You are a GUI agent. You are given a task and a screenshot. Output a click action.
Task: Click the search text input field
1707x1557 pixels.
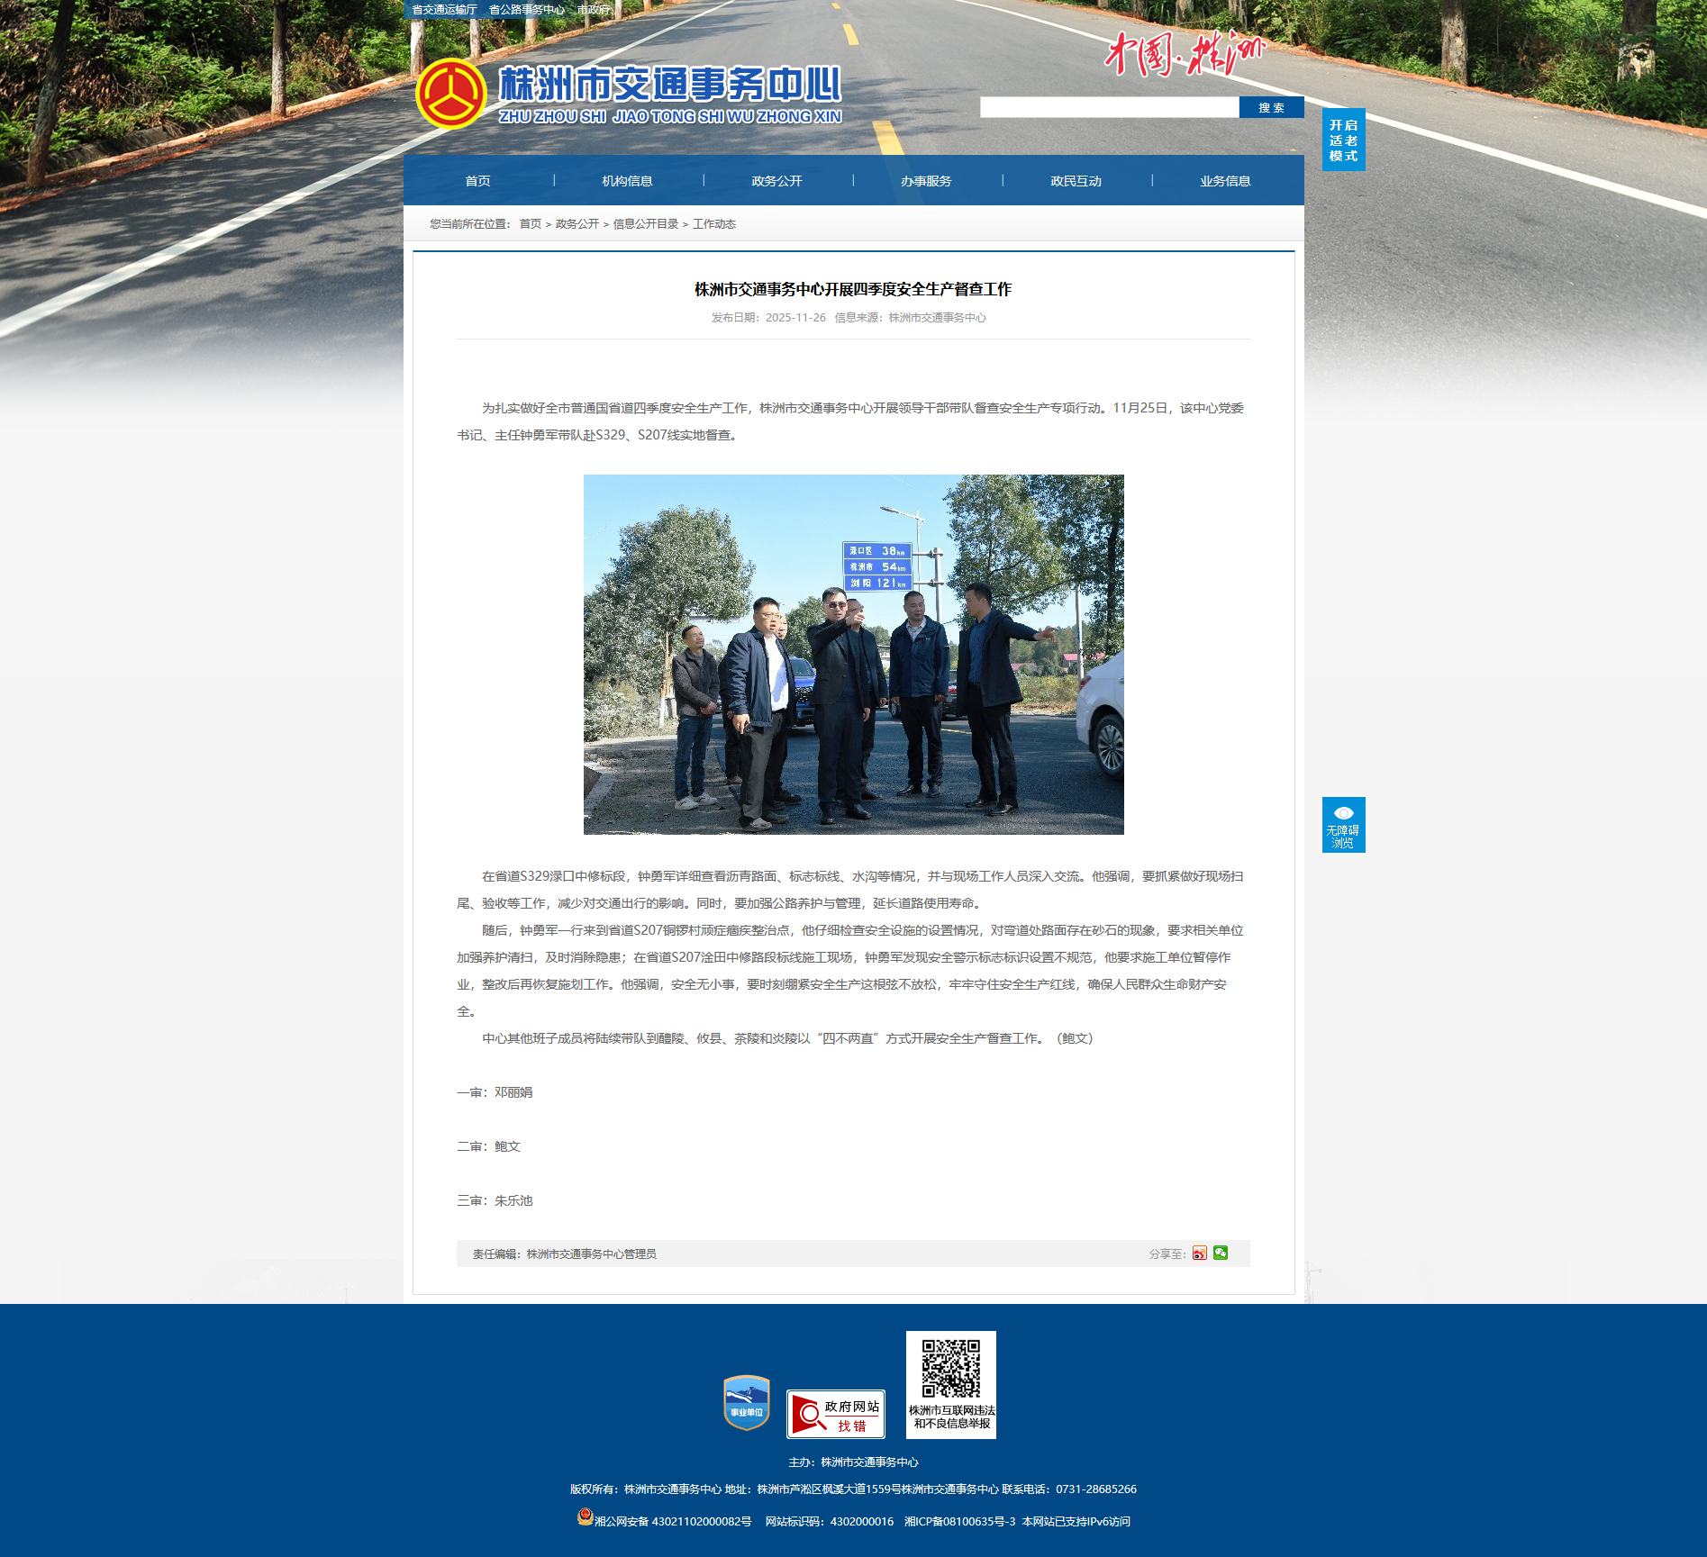point(1109,108)
